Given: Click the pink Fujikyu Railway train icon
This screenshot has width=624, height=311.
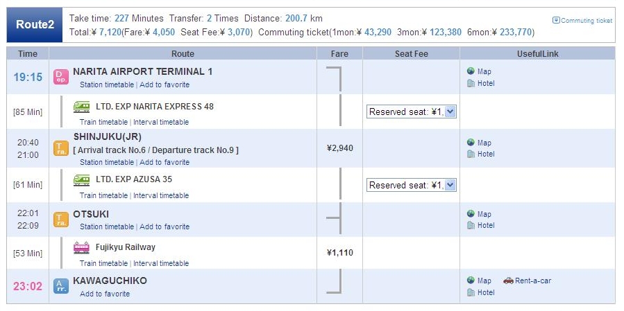Looking at the screenshot, I should coord(82,247).
